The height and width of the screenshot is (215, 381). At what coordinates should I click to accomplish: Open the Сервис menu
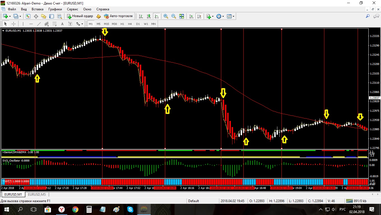73,9
